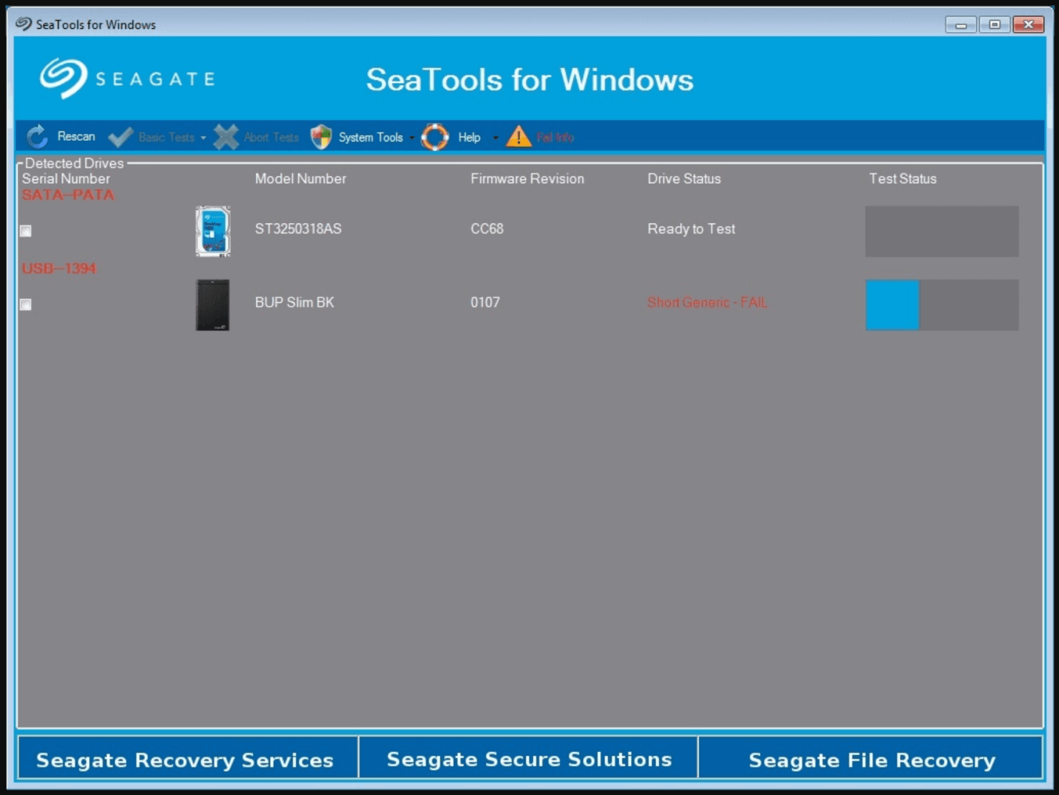This screenshot has height=795, width=1059.
Task: Select the Basic Tests checkmark icon
Action: pyautogui.click(x=119, y=136)
